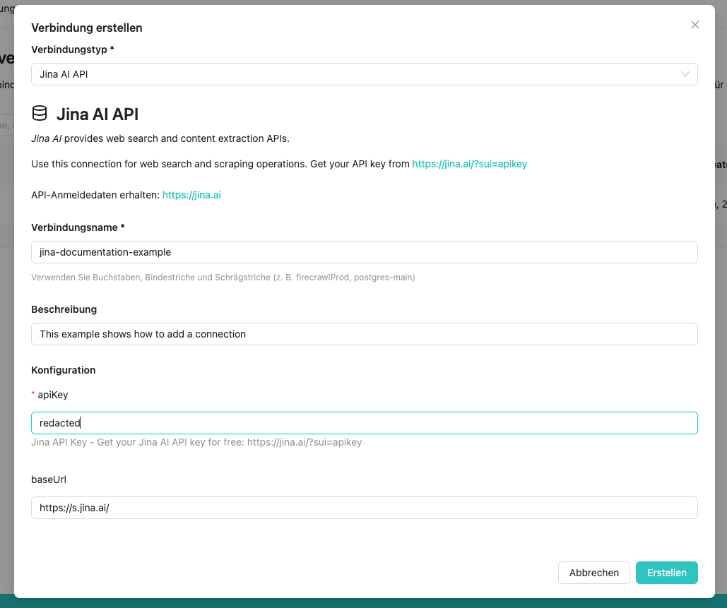Click the Jina AI API database icon
Image resolution: width=727 pixels, height=608 pixels.
coord(40,114)
